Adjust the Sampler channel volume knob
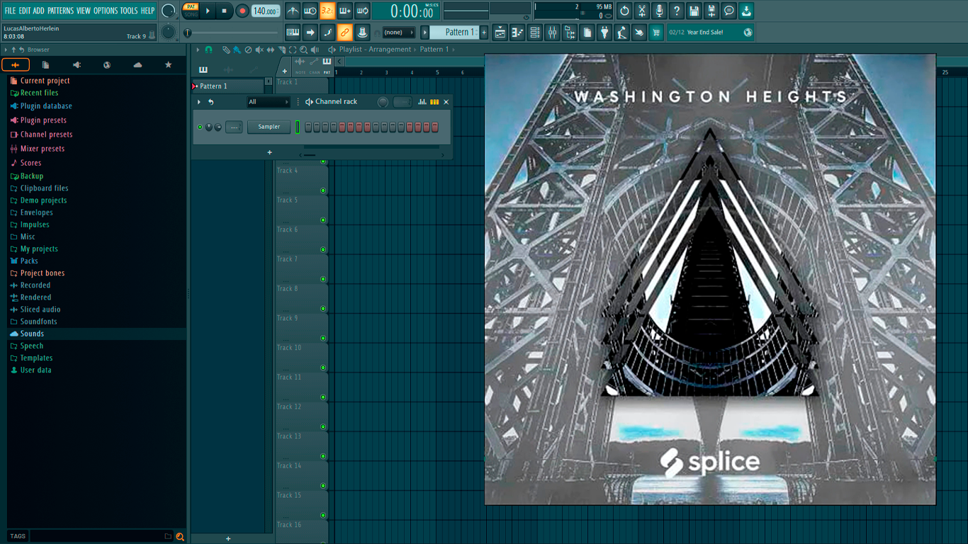Screen dimensions: 968x544 (x=218, y=127)
